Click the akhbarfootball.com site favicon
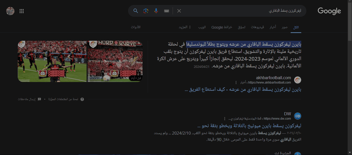Image resolution: width=352 pixels, height=155 pixels. click(297, 80)
